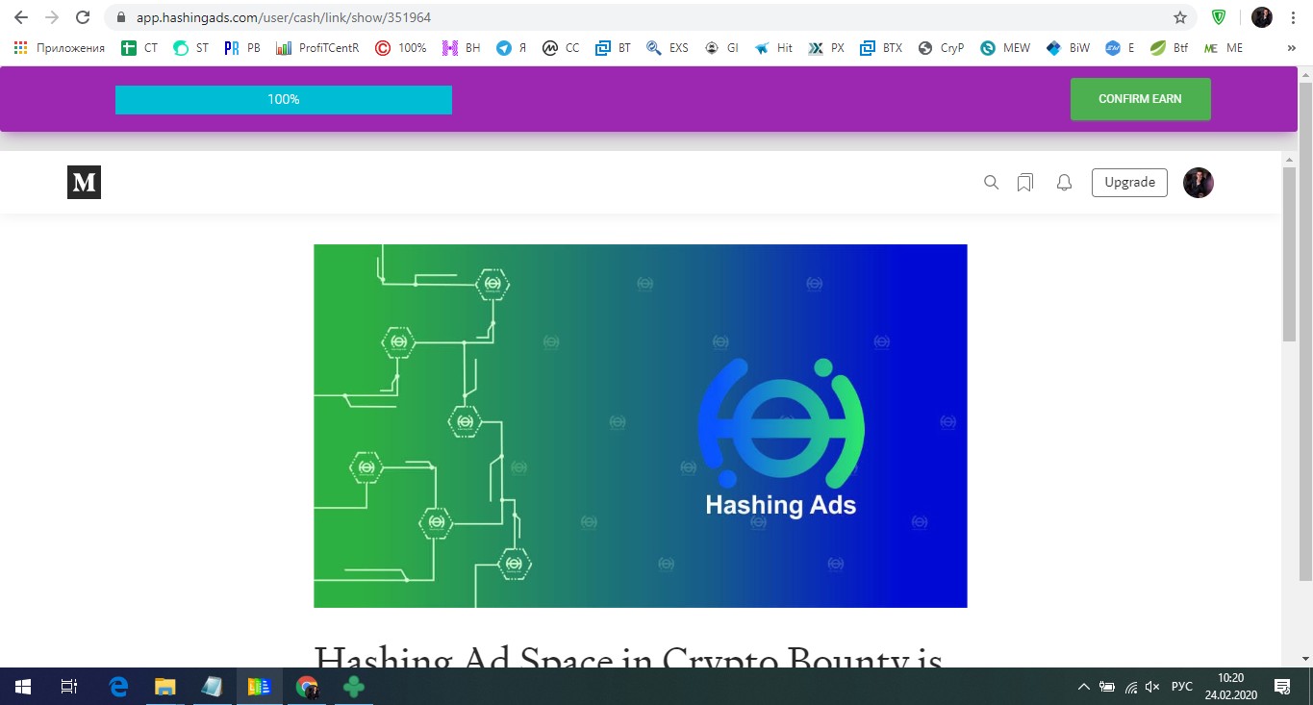Screen dimensions: 1313x705
Task: Expand hidden system tray icons
Action: tap(1084, 687)
